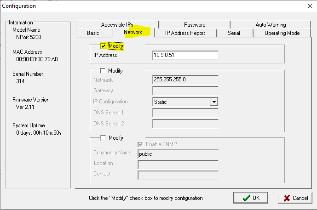Viewport: 317px width, 210px height.
Task: Click the hint text about Modify check box
Action: coord(146,198)
